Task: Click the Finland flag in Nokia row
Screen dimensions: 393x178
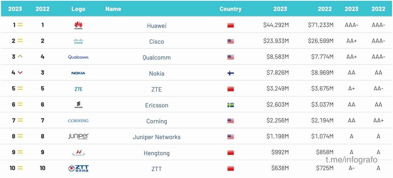Action: point(231,73)
